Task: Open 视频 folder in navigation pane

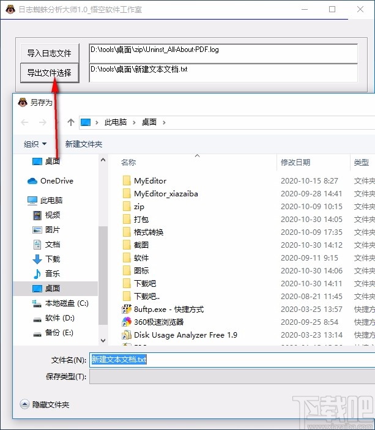Action: (x=53, y=215)
